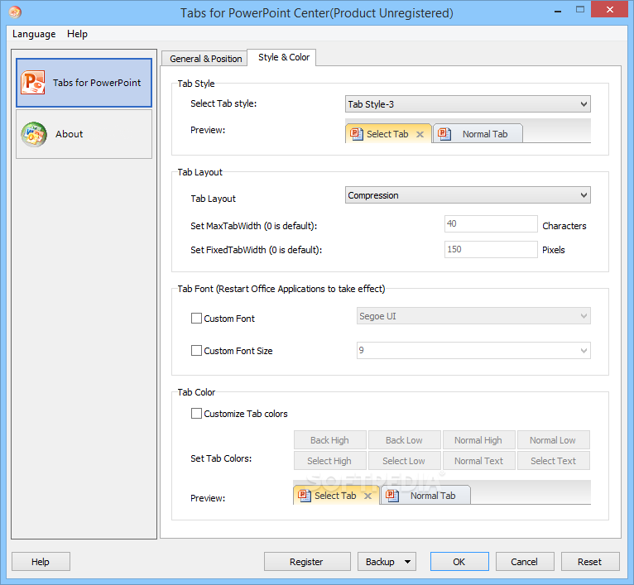Click the FixedTabWidth field showing 150
Viewport: 634px width, 585px height.
click(x=491, y=249)
